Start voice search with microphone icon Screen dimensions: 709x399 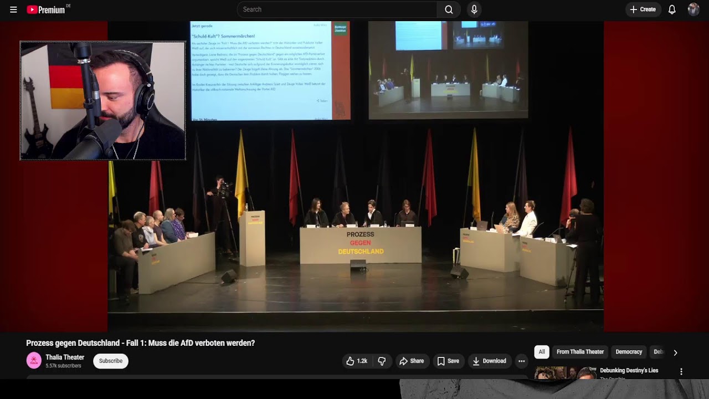pyautogui.click(x=474, y=9)
